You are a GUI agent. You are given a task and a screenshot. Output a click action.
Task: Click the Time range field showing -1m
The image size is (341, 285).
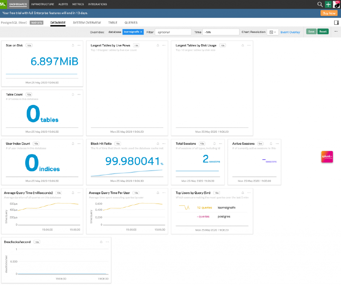coord(221,32)
